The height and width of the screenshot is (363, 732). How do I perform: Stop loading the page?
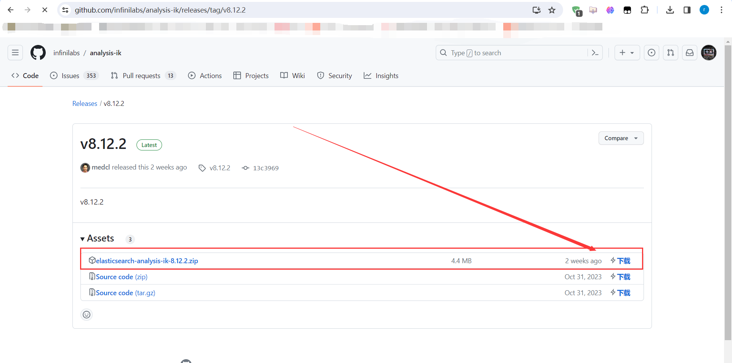[45, 10]
